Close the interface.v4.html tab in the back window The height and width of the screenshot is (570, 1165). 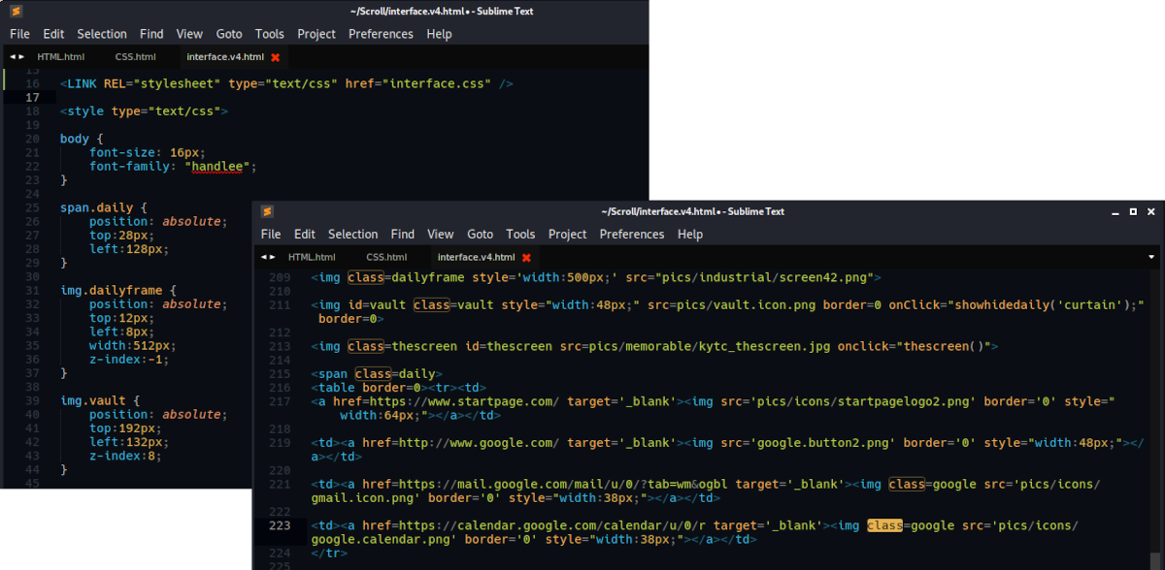click(276, 57)
